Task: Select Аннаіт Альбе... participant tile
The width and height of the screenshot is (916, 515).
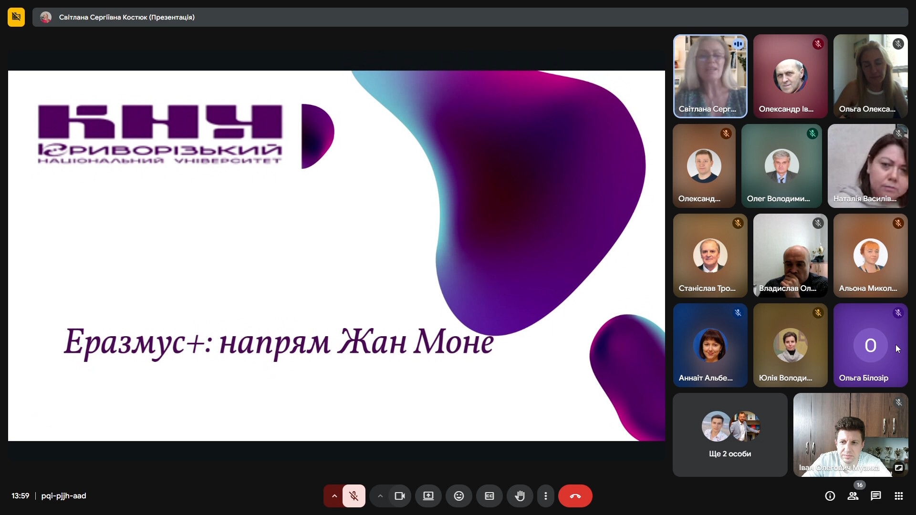Action: pyautogui.click(x=710, y=345)
